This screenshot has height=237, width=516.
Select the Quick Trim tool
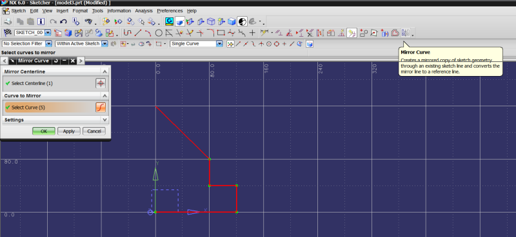(x=179, y=33)
